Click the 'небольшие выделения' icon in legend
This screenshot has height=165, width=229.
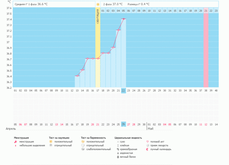click(16, 145)
